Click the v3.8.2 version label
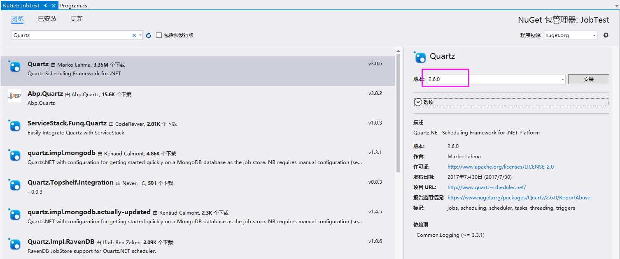This screenshot has width=620, height=259. click(375, 93)
